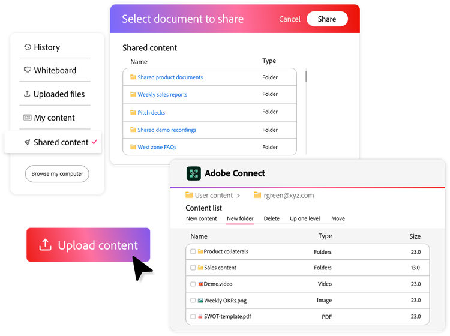Click folder icon of Sales content

[200, 268]
